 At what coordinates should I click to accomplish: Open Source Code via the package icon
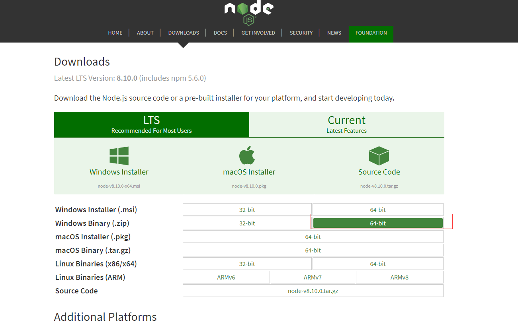coord(379,155)
